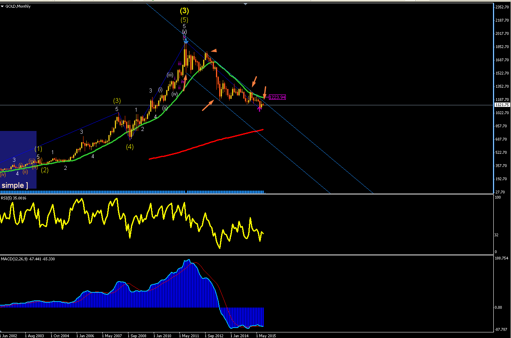Image resolution: width=511 pixels, height=338 pixels.
Task: Click the 1 May 2011 date label
Action: pyautogui.click(x=188, y=336)
